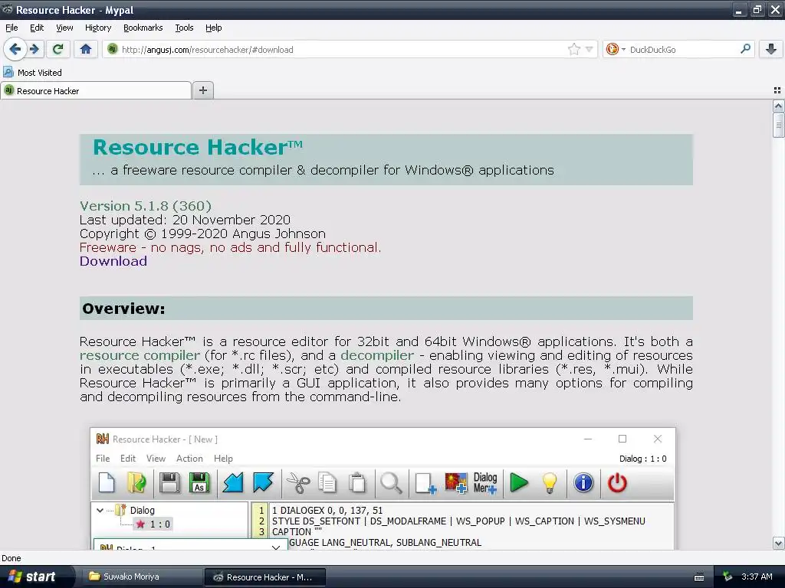Click the red power exit icon

617,483
